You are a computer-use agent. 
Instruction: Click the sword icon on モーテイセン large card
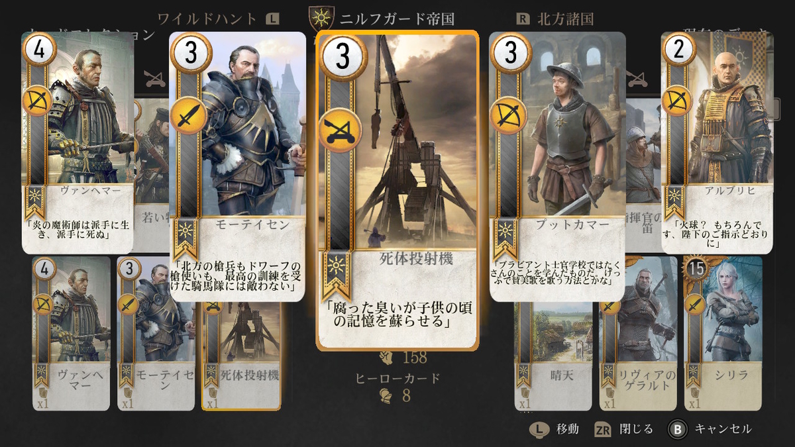coord(186,116)
